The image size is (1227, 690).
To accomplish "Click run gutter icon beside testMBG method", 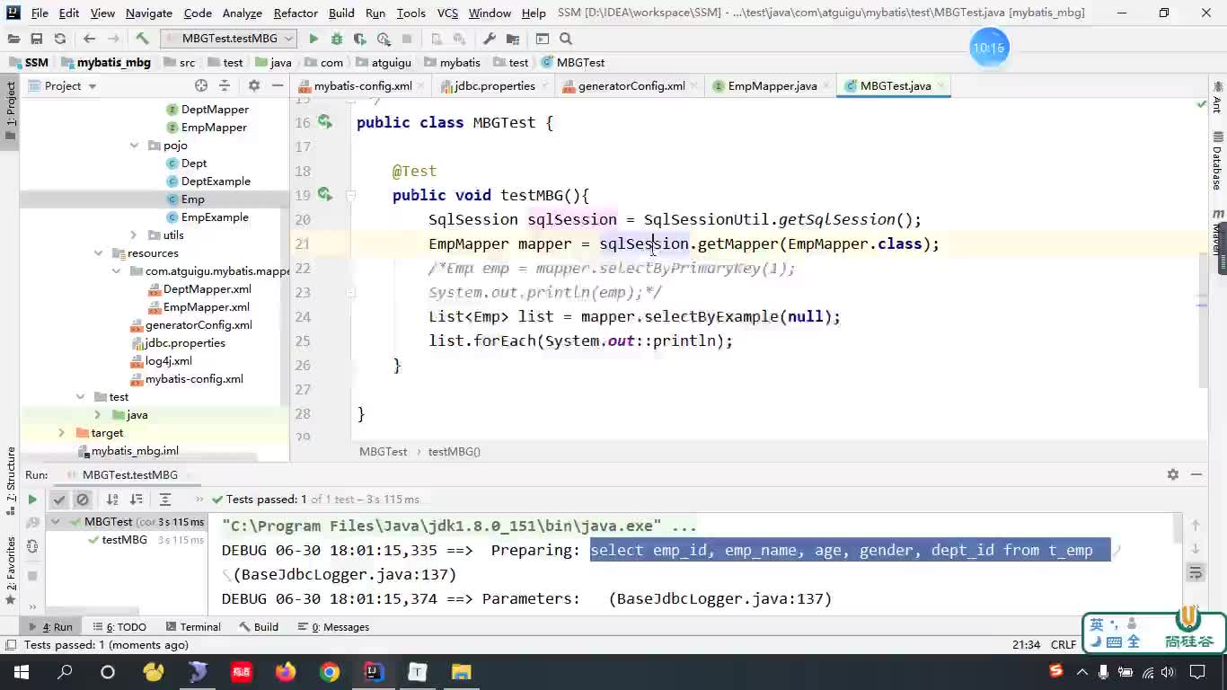I will [324, 195].
